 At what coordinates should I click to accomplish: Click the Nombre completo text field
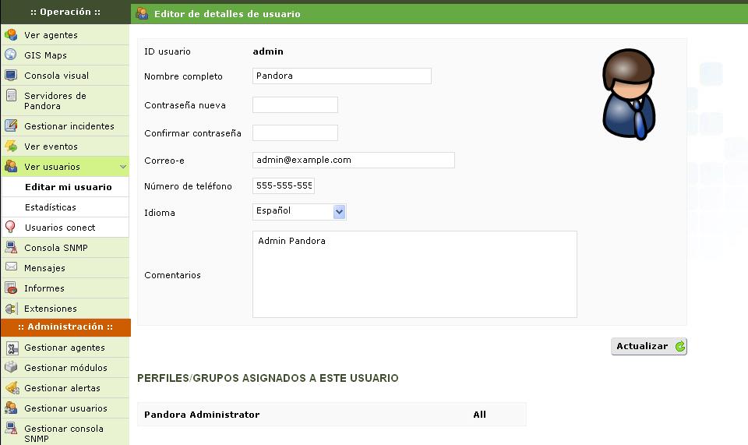coord(341,76)
